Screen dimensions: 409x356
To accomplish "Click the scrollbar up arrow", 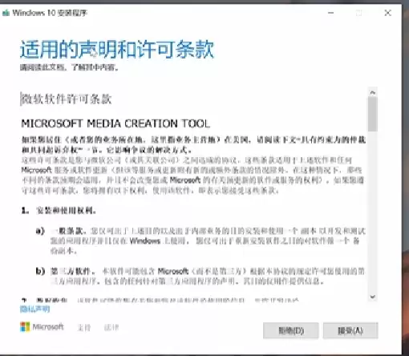I will [373, 92].
